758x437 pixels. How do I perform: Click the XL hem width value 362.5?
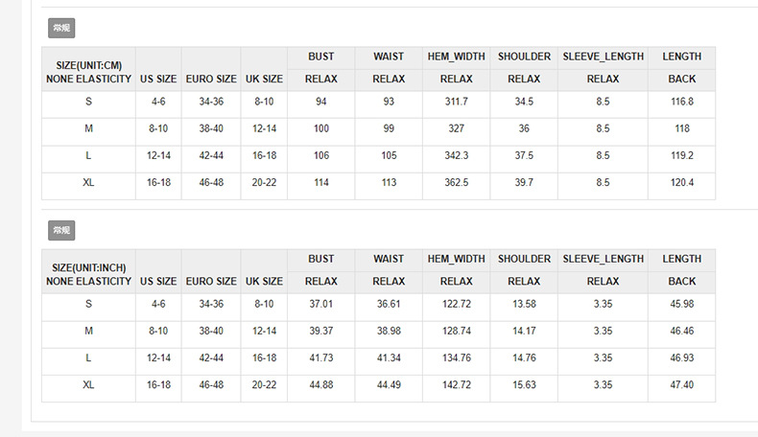[456, 182]
